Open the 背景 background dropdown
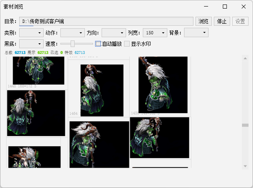The image size is (253, 188). (196, 33)
